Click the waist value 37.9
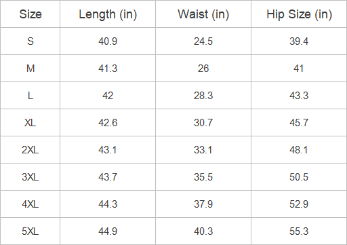This screenshot has height=245, width=347. coord(203,204)
